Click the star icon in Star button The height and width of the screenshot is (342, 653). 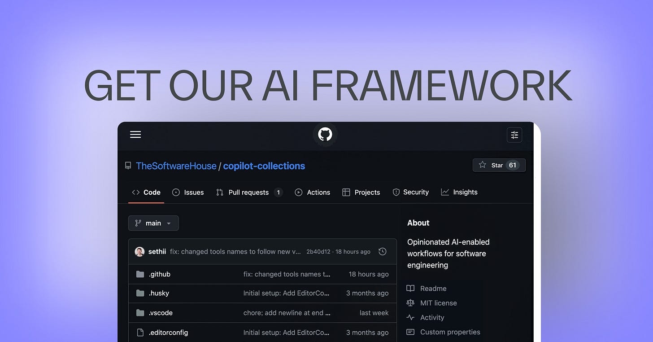(x=483, y=165)
